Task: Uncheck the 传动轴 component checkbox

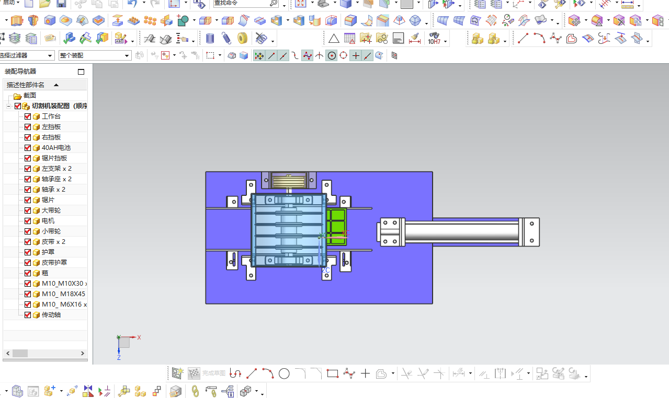Action: click(x=28, y=315)
